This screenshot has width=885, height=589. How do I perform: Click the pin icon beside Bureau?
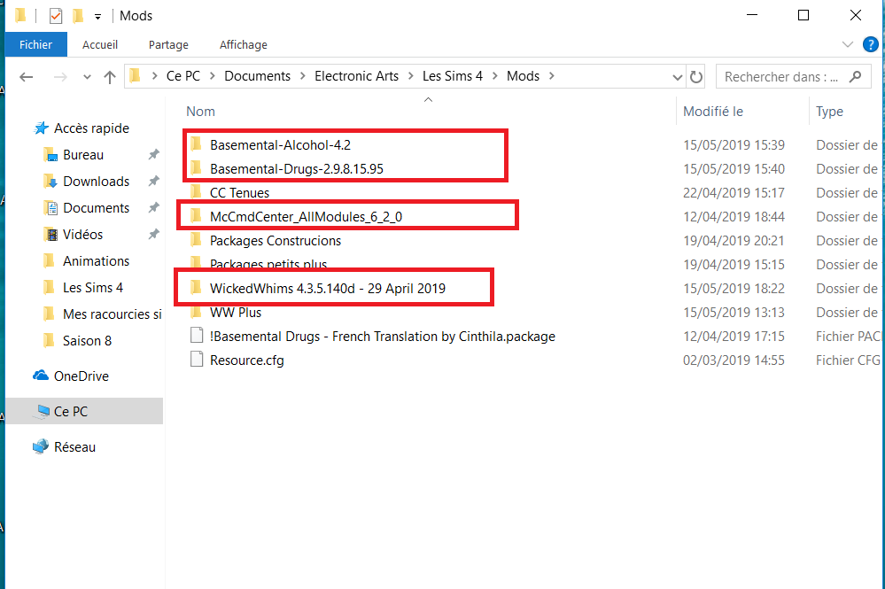click(x=153, y=154)
